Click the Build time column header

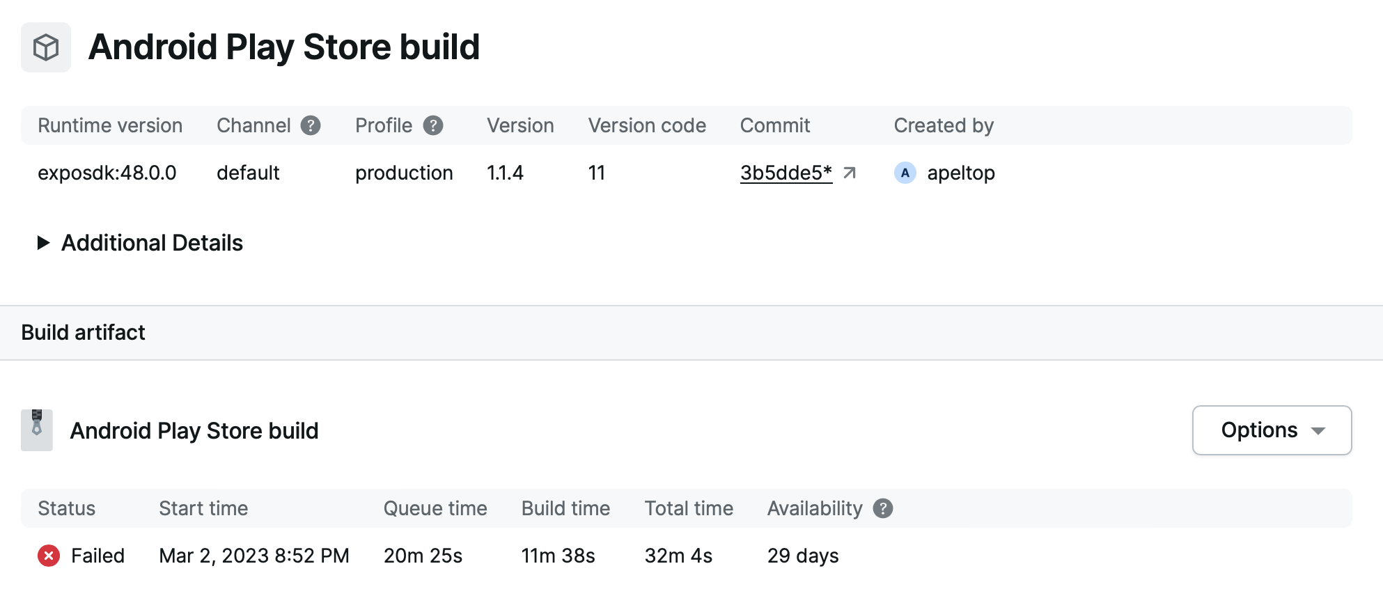(x=565, y=508)
